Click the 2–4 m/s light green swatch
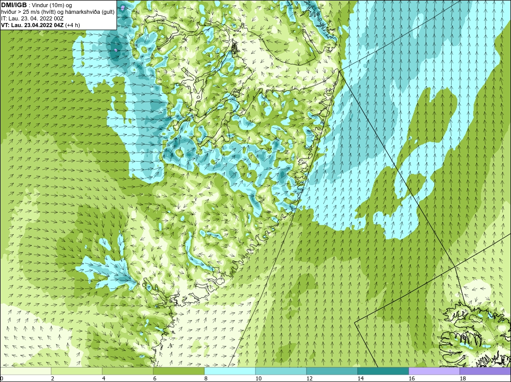The height and width of the screenshot is (382, 511). coord(77,371)
